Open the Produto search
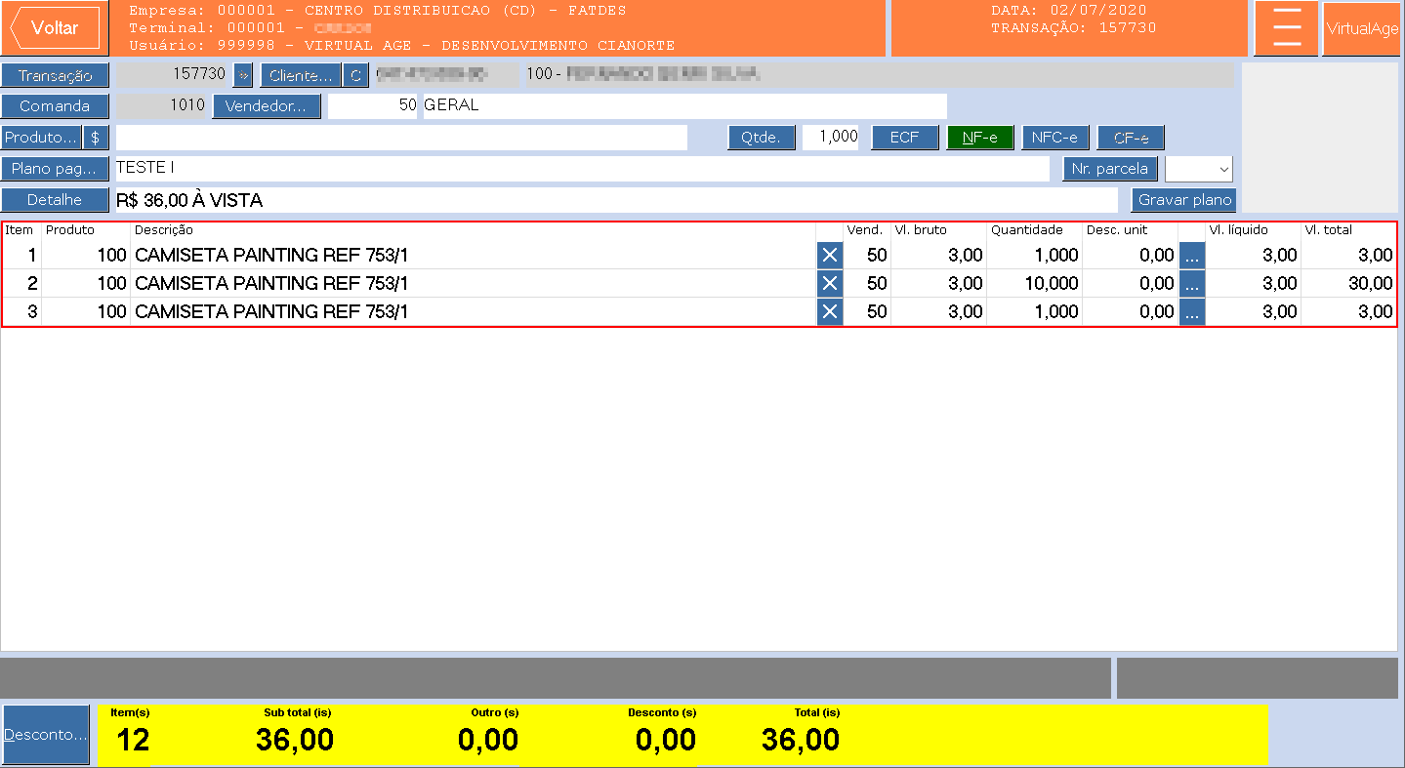This screenshot has width=1405, height=768. [x=41, y=138]
